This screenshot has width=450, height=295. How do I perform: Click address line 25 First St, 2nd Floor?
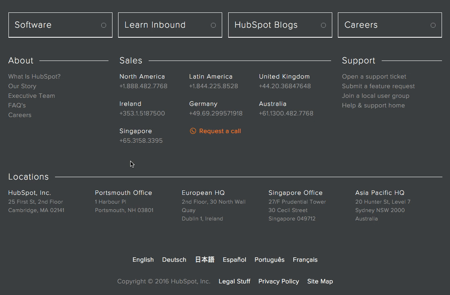(36, 202)
